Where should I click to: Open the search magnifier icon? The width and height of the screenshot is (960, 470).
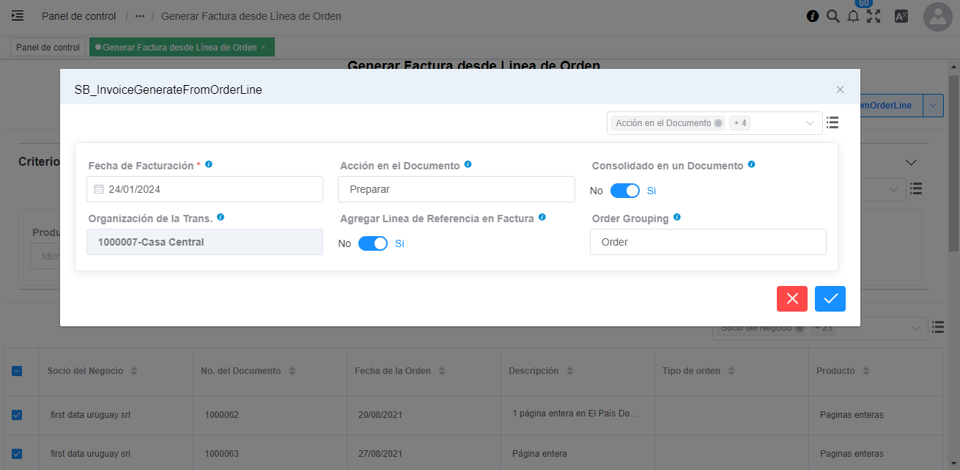832,16
